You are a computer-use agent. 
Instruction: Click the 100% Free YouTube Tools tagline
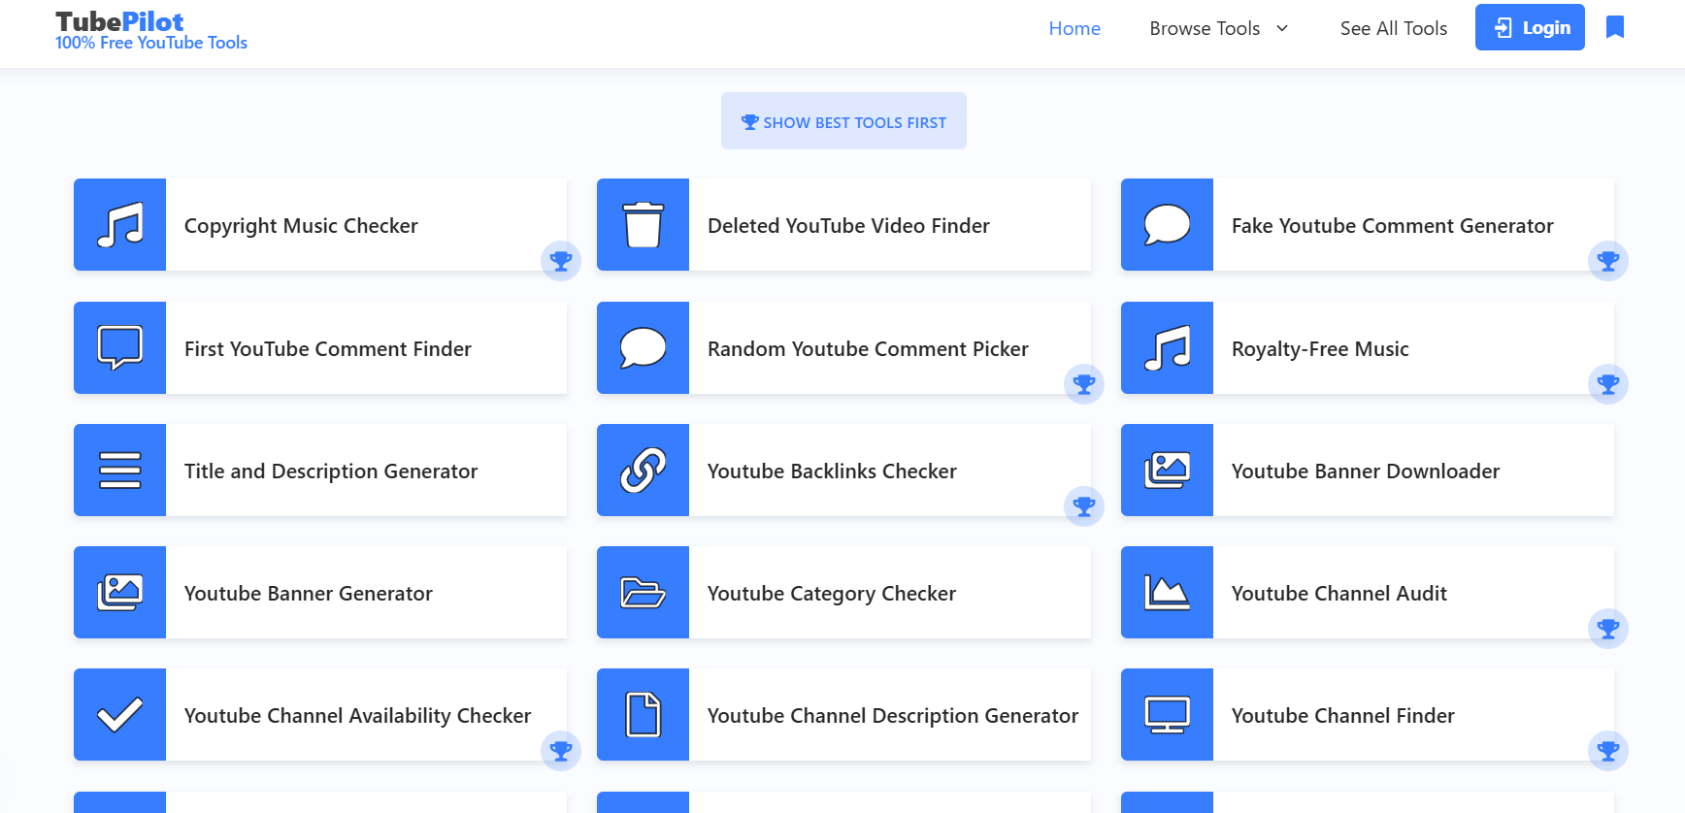(151, 43)
